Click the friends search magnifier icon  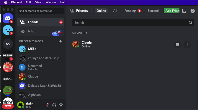(x=191, y=23)
